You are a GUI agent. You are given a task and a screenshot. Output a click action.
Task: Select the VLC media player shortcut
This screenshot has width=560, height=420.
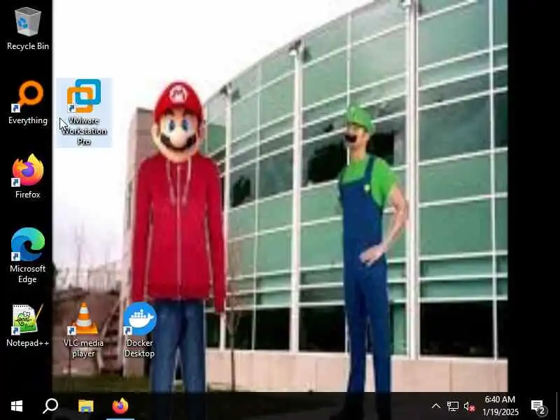tap(83, 330)
